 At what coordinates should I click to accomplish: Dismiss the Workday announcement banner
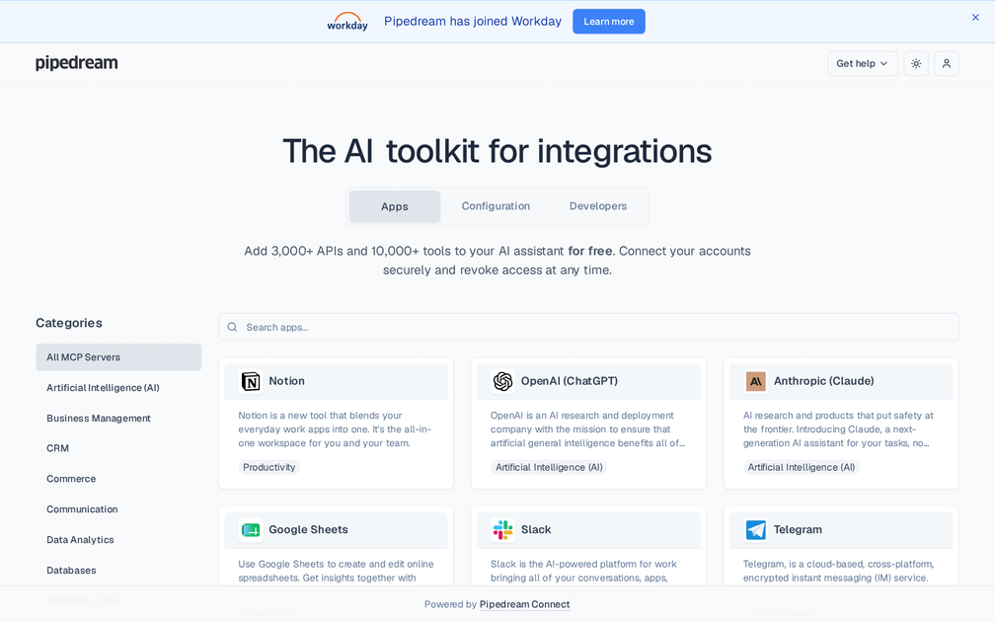tap(975, 17)
